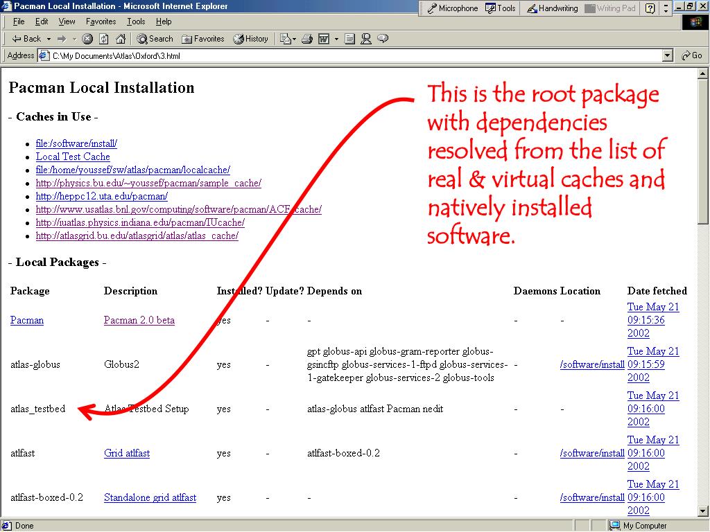Open the Search pane from toolbar
Image resolution: width=710 pixels, height=532 pixels.
pyautogui.click(x=155, y=39)
